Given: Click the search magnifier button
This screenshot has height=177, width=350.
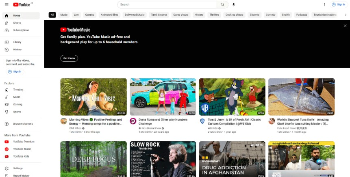Looking at the screenshot, I should point(222,4).
